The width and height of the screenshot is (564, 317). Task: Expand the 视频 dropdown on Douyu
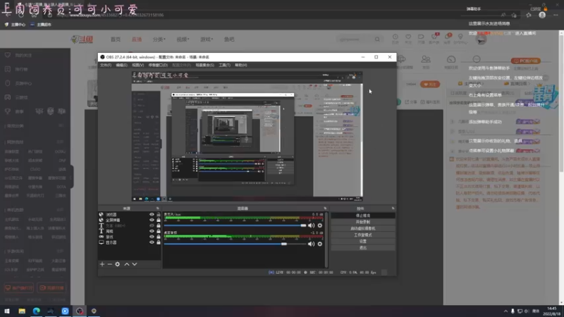pos(183,39)
